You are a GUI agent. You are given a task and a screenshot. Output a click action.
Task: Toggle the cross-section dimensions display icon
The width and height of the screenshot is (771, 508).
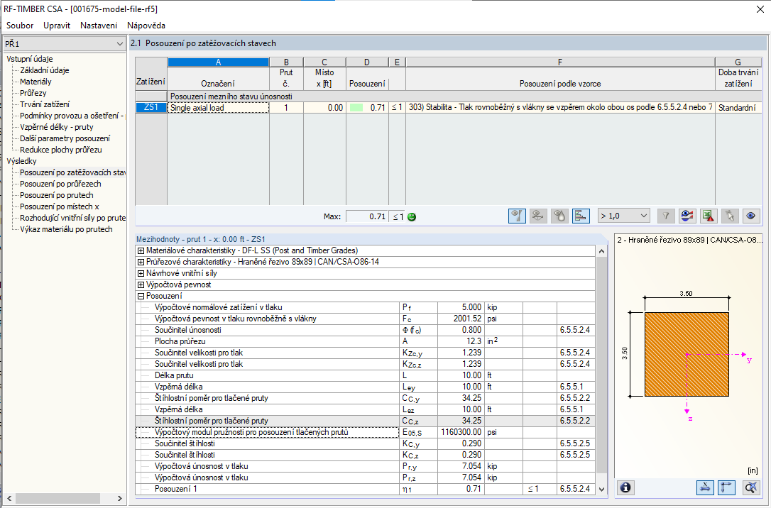705,487
